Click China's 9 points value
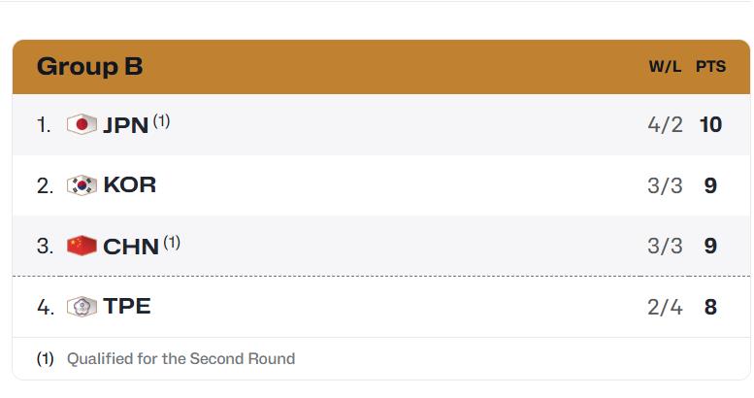754x398 pixels. coord(710,246)
